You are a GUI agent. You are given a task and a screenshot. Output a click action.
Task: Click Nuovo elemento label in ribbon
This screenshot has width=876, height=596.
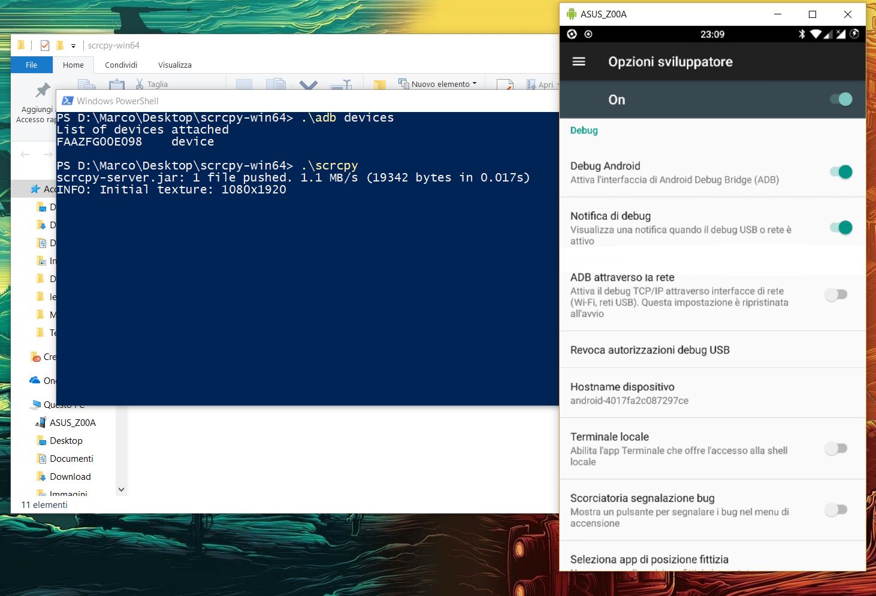(440, 84)
